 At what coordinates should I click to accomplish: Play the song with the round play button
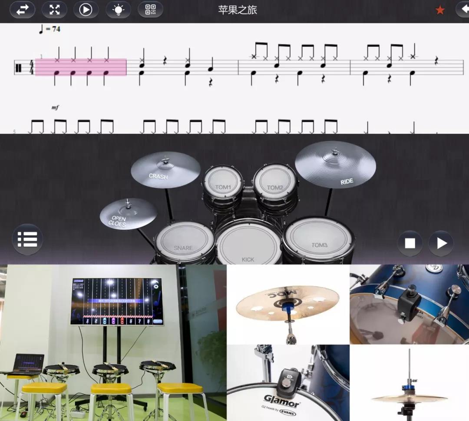(x=441, y=243)
